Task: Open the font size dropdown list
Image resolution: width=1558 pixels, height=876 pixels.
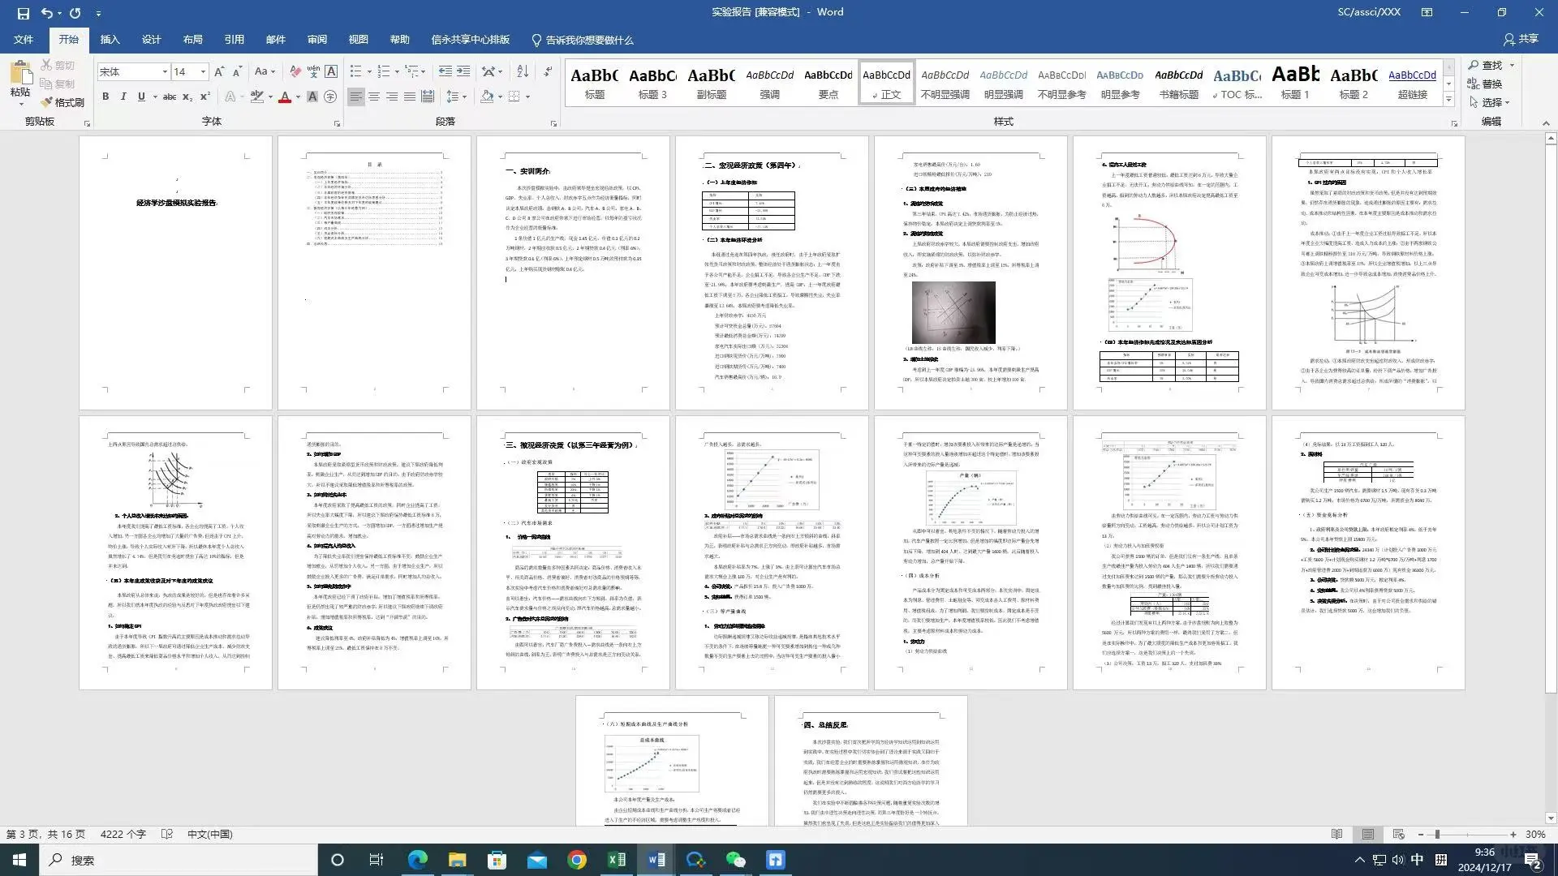Action: tap(203, 71)
